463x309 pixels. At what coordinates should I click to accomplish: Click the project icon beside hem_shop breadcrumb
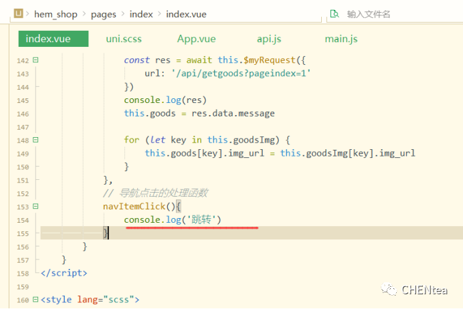(19, 13)
